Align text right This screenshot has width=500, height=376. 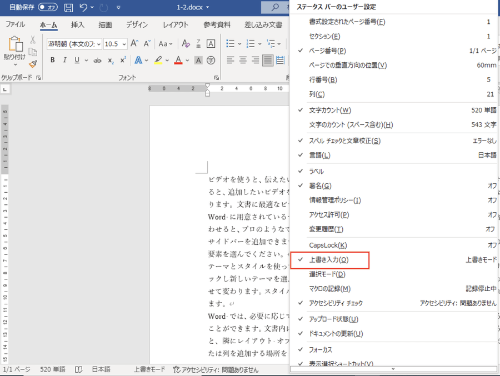[255, 60]
